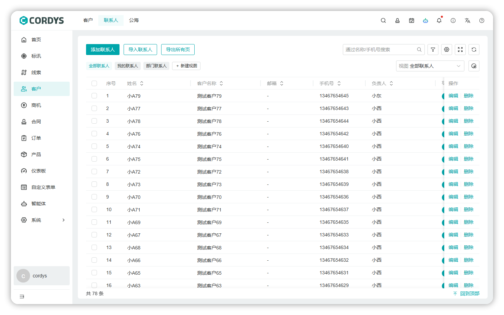The height and width of the screenshot is (315, 504).
Task: Sort by 负责人 column
Action: click(391, 83)
